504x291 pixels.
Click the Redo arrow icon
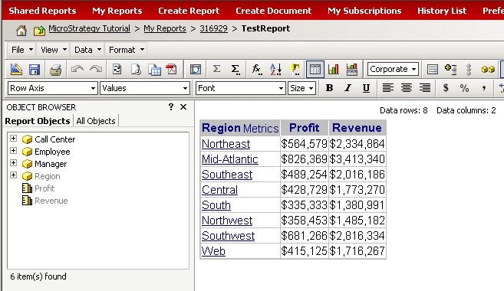pos(96,69)
